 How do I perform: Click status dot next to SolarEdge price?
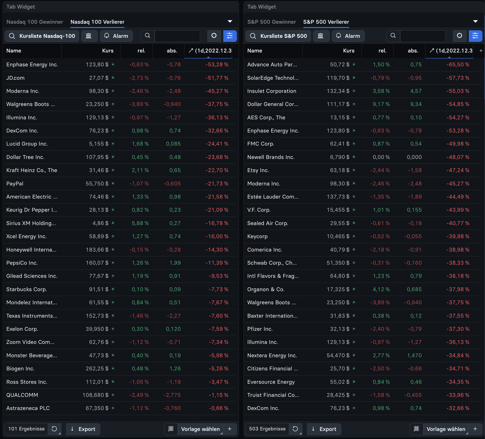[354, 78]
